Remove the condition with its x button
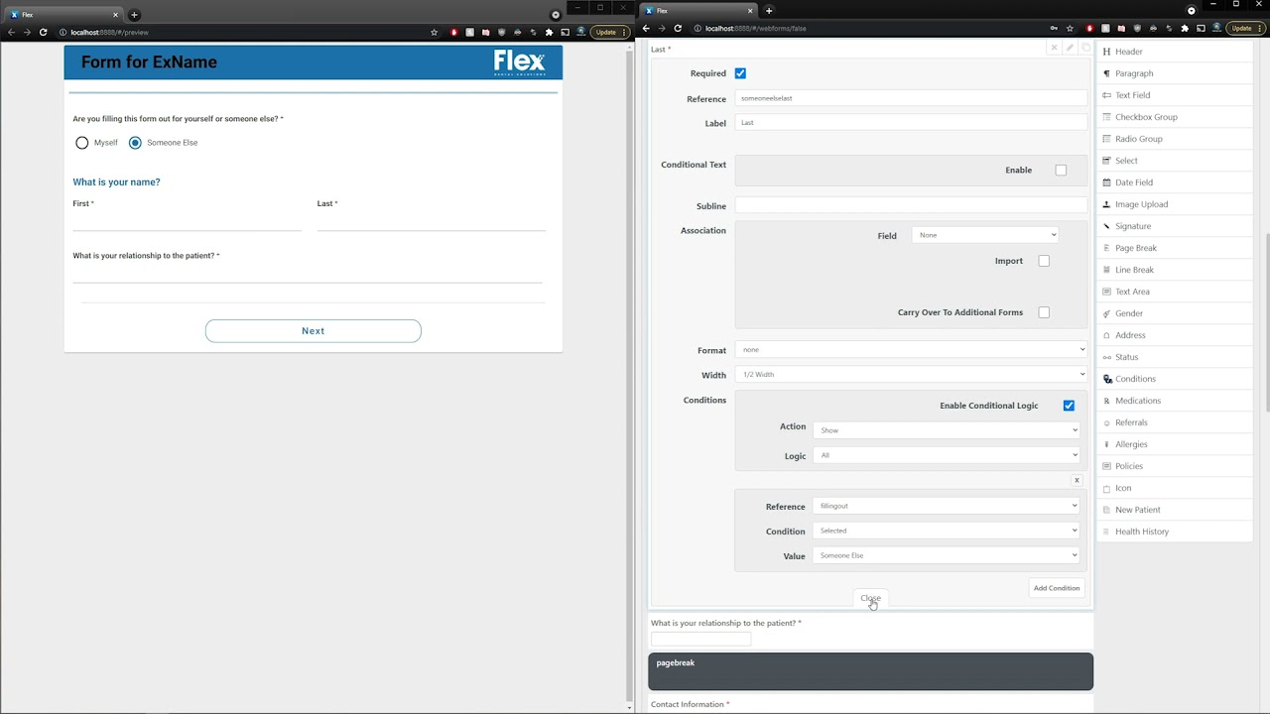This screenshot has height=714, width=1270. [1077, 480]
